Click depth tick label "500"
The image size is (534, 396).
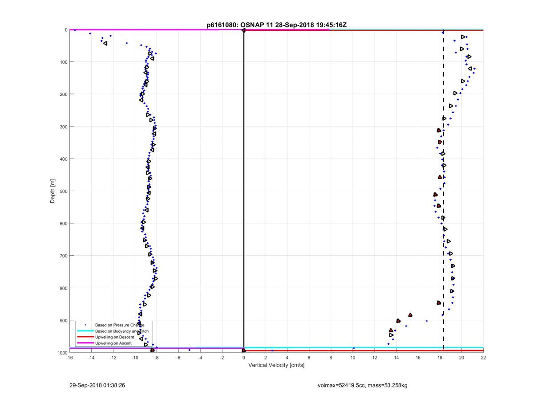click(63, 191)
